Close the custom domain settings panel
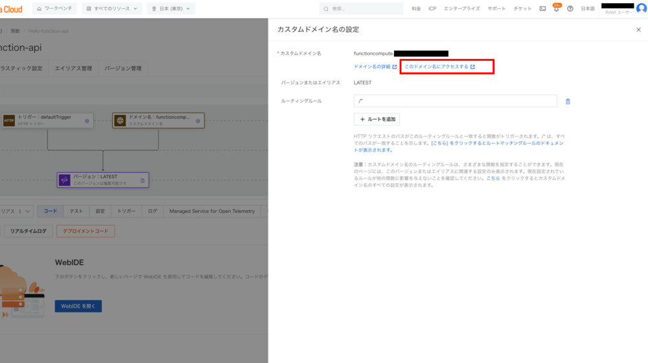The width and height of the screenshot is (648, 363). [x=638, y=30]
